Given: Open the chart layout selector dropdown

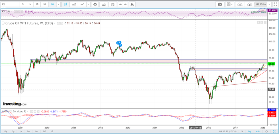Looking at the screenshot, I should [x=229, y=4].
